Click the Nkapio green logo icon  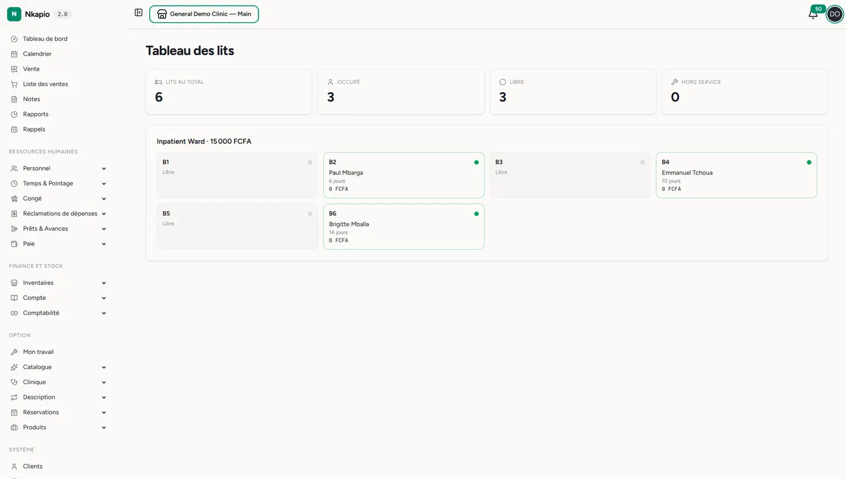(14, 14)
